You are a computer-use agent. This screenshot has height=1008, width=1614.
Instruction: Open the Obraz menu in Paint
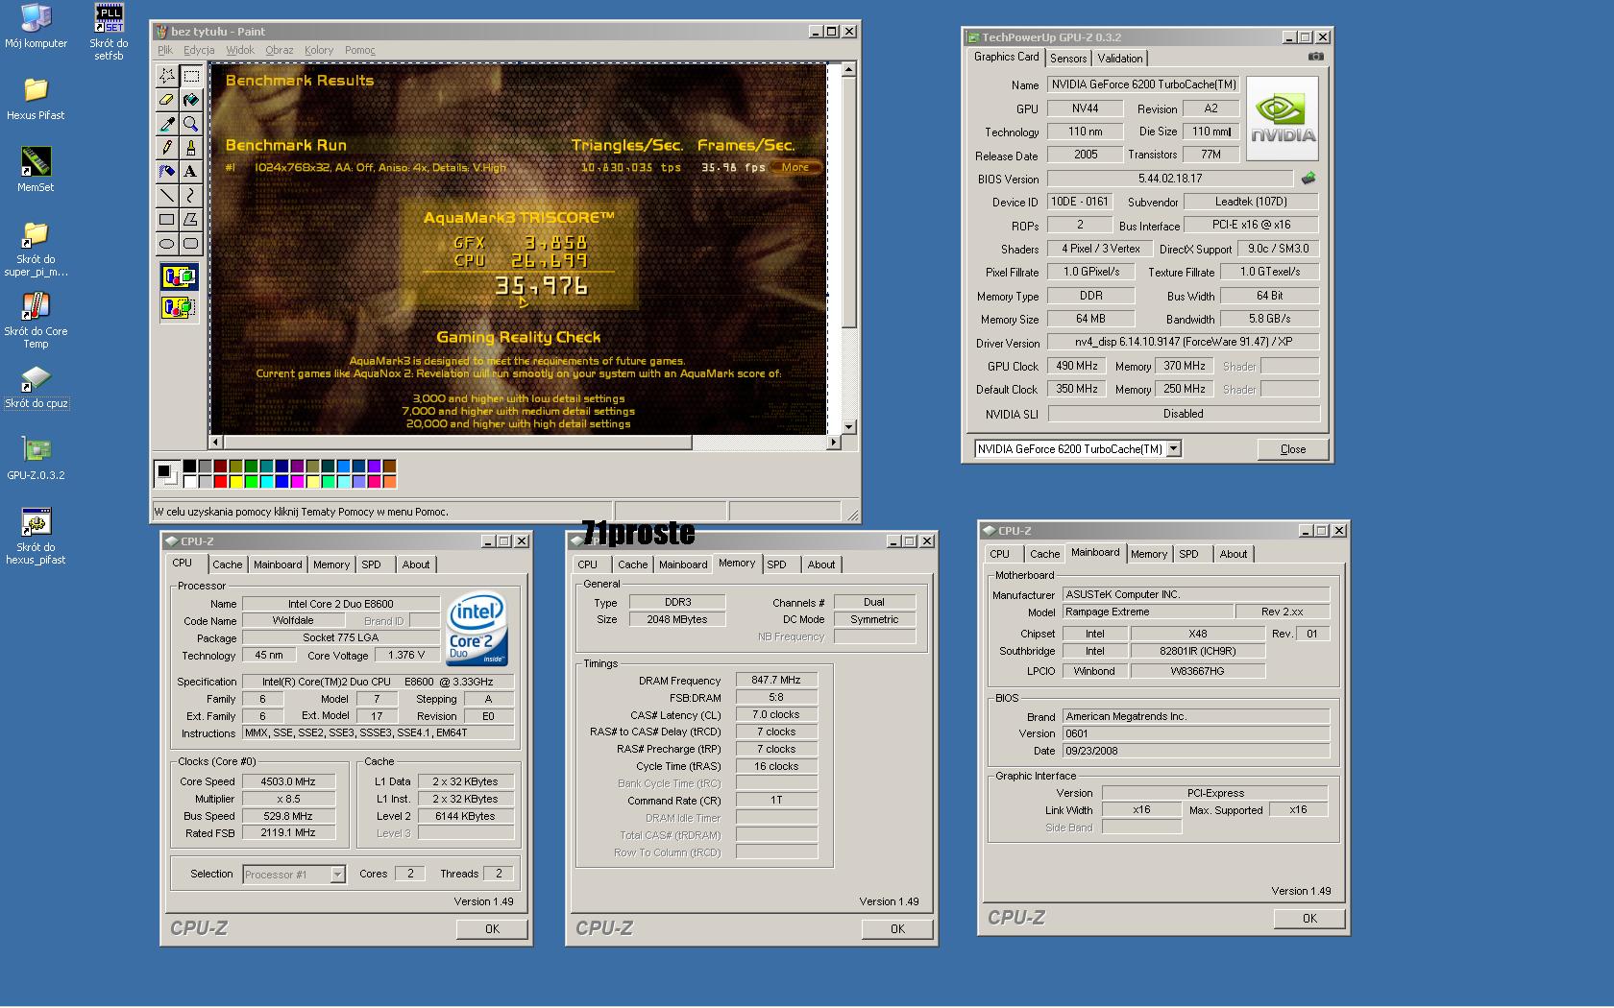pyautogui.click(x=280, y=50)
